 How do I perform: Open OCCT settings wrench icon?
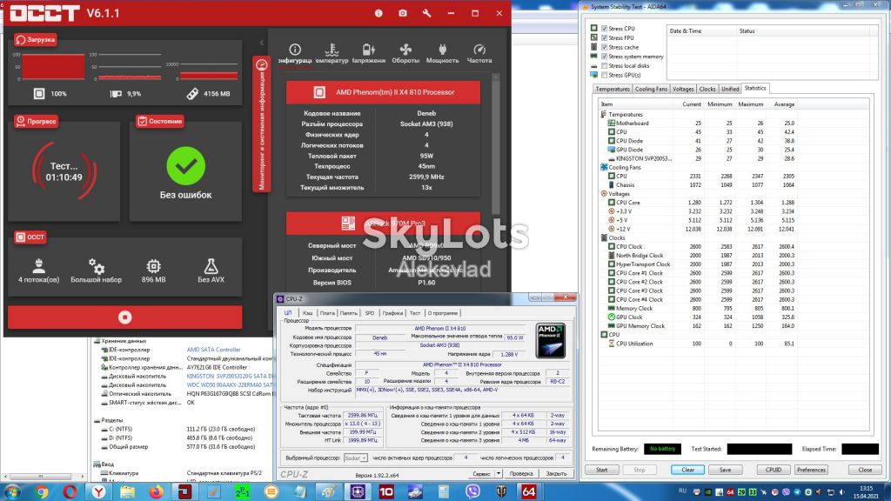pyautogui.click(x=426, y=13)
